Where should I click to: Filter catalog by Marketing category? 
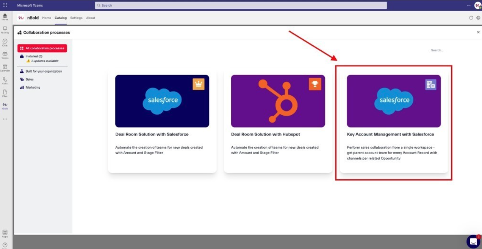pyautogui.click(x=33, y=88)
